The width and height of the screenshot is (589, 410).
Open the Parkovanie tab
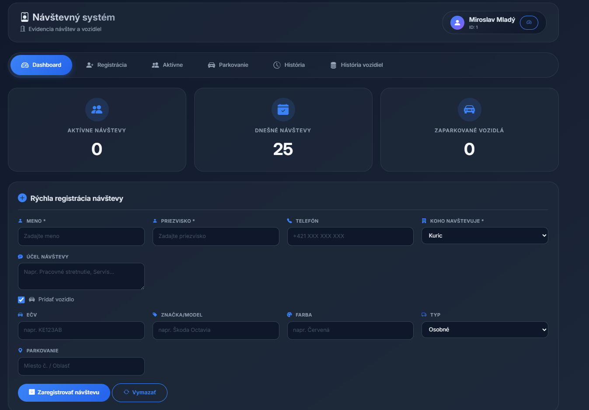(x=228, y=65)
